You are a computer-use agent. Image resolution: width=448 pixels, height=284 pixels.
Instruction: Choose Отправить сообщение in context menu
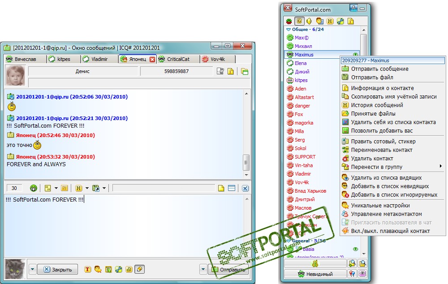tap(392, 69)
